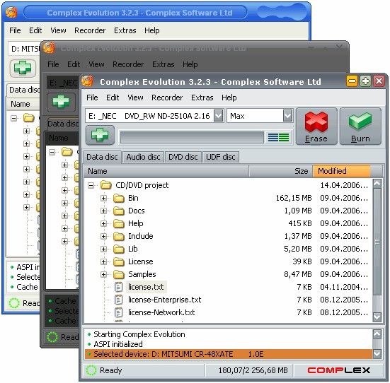Sort by the Modified column header
Screen dimensions: 390x383
[341, 171]
